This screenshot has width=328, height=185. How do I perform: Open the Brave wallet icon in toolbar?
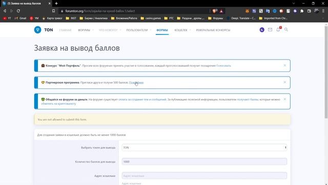pyautogui.click(x=309, y=11)
